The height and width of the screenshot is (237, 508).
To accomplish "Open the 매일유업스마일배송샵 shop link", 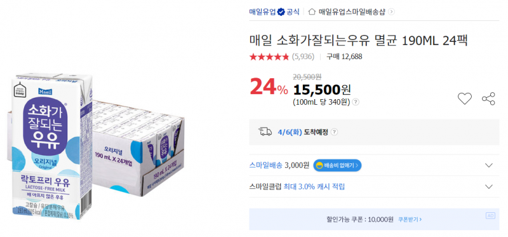I will point(352,12).
